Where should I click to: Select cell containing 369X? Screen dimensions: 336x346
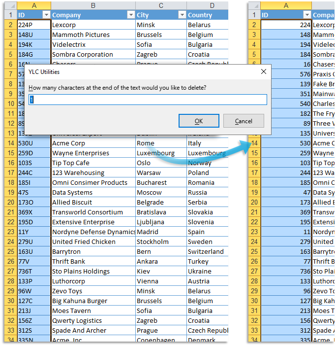coord(34,212)
